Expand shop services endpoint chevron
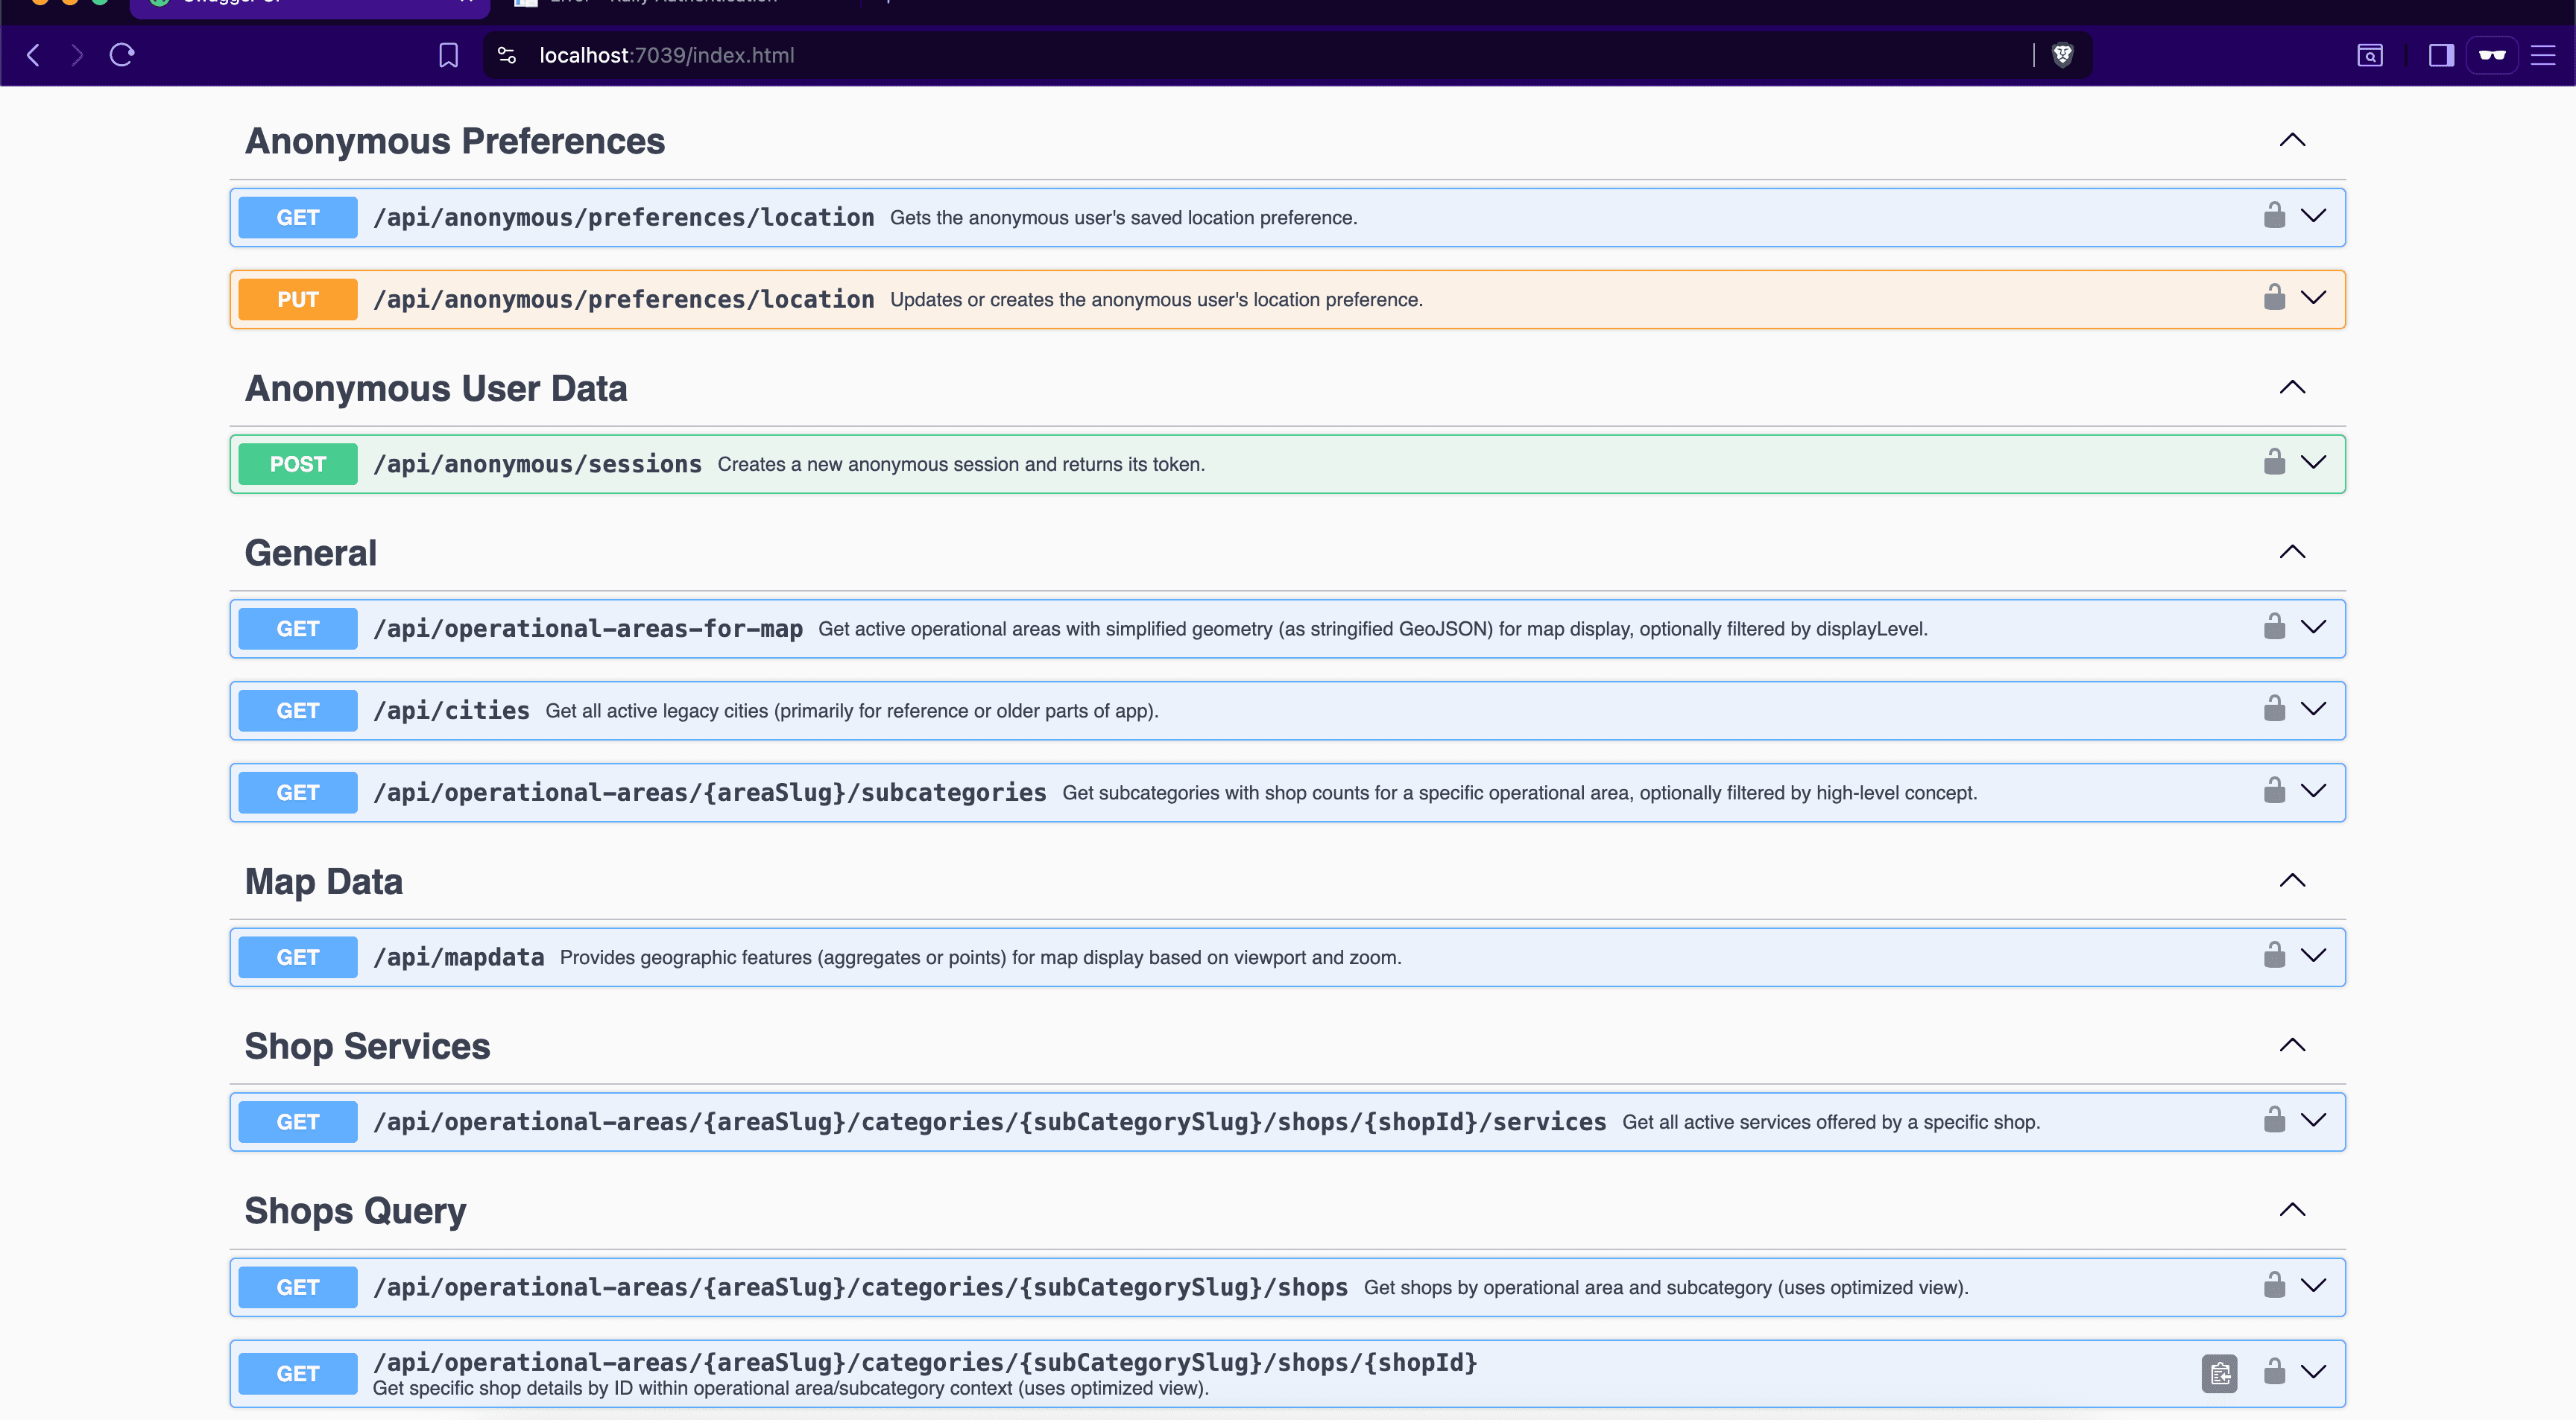 (2314, 1121)
